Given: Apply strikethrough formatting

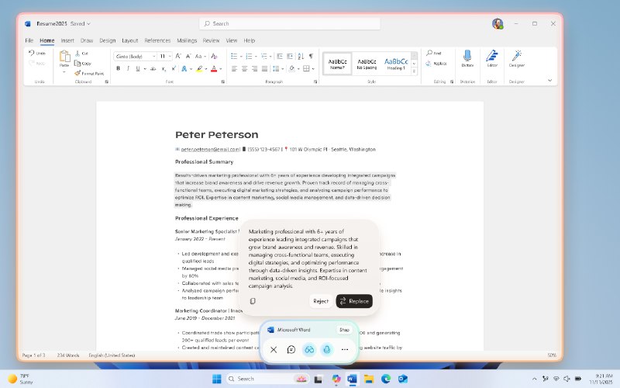Looking at the screenshot, I should 153,68.
